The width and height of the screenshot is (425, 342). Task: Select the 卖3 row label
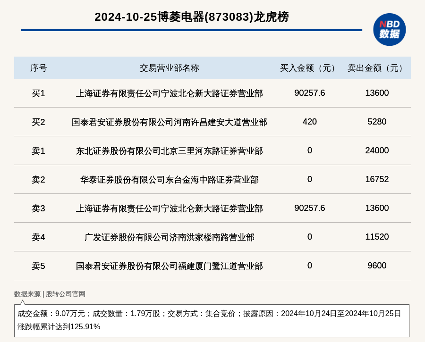pos(39,209)
